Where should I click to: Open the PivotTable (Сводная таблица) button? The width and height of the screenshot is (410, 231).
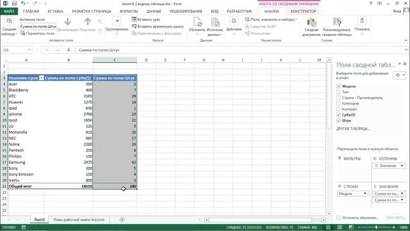(9, 26)
